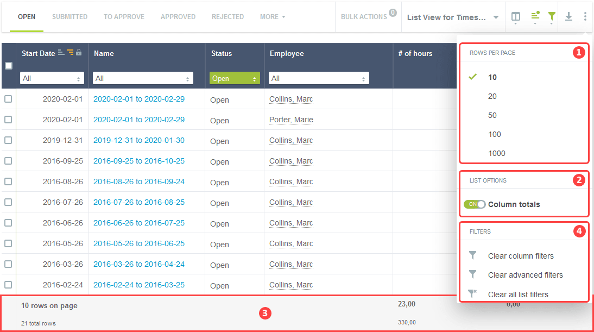Switch to the APPROVED tab

pos(178,17)
